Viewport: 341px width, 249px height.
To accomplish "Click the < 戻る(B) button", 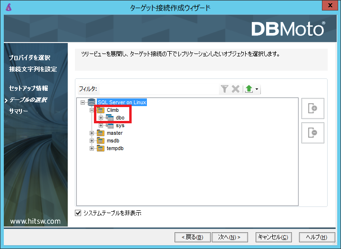I will 193,237.
